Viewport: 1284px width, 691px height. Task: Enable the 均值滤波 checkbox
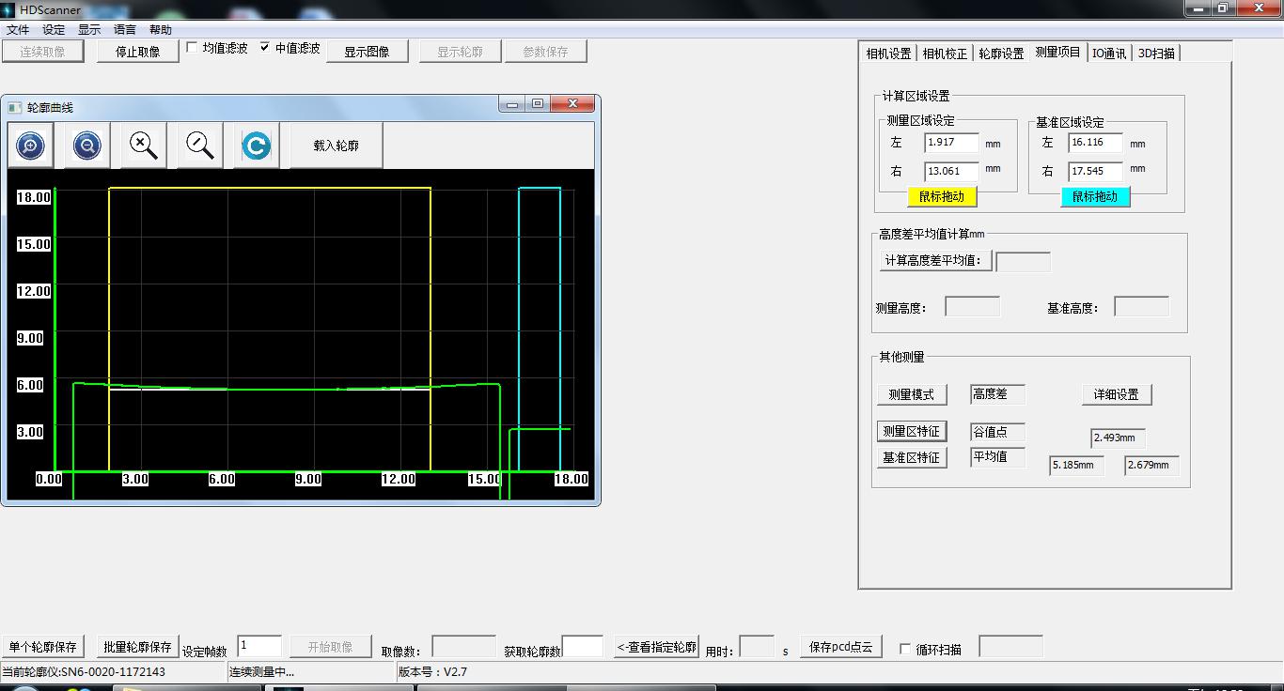[193, 48]
